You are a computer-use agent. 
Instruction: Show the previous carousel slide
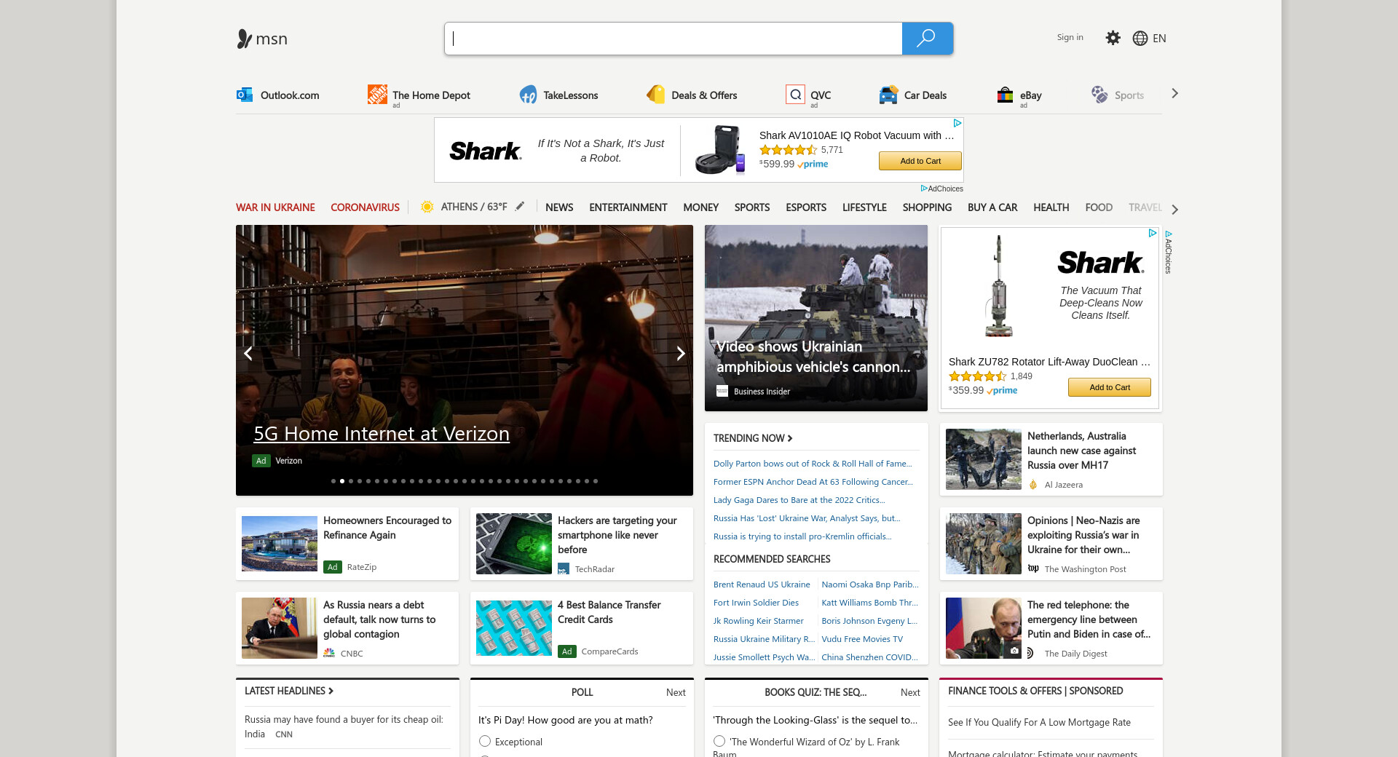pyautogui.click(x=248, y=354)
